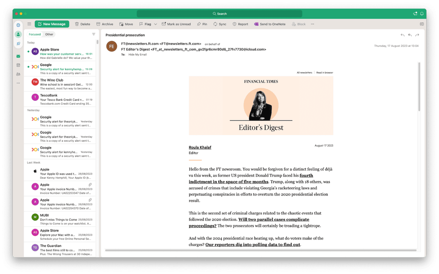Send the email to OneNote
This screenshot has width=439, height=274.
point(270,24)
